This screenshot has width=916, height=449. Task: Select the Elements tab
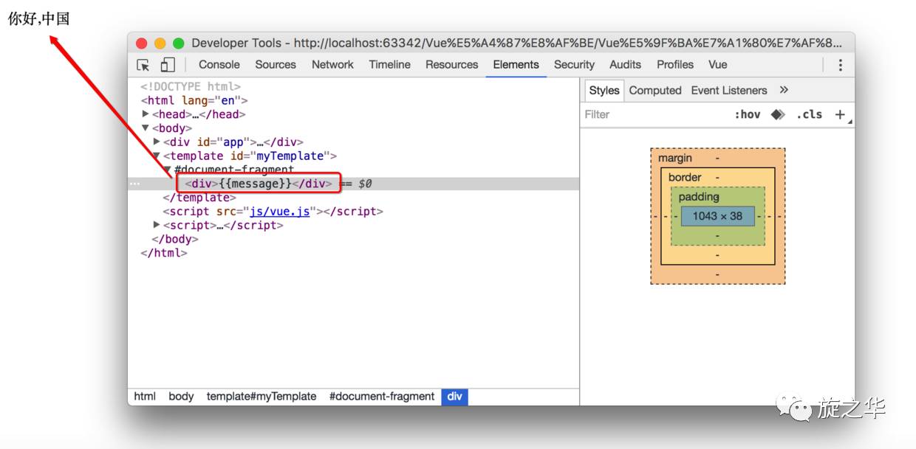point(516,65)
